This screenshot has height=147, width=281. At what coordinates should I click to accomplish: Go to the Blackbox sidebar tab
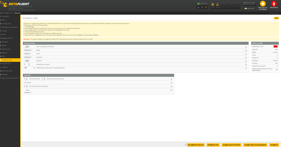(x=4, y=74)
